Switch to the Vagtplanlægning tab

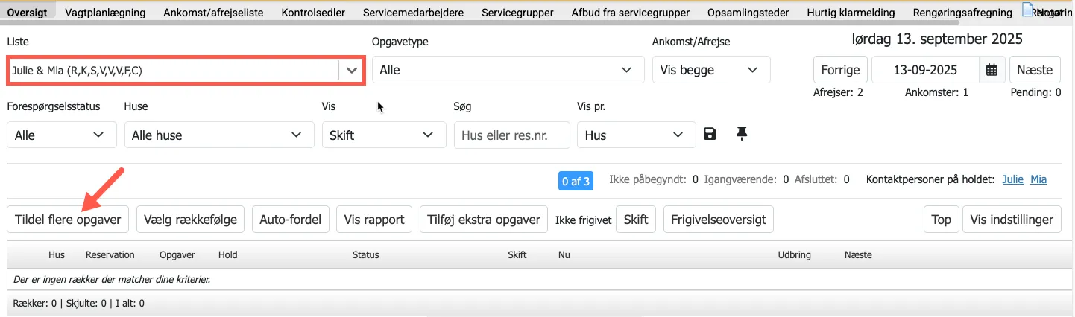pyautogui.click(x=115, y=13)
